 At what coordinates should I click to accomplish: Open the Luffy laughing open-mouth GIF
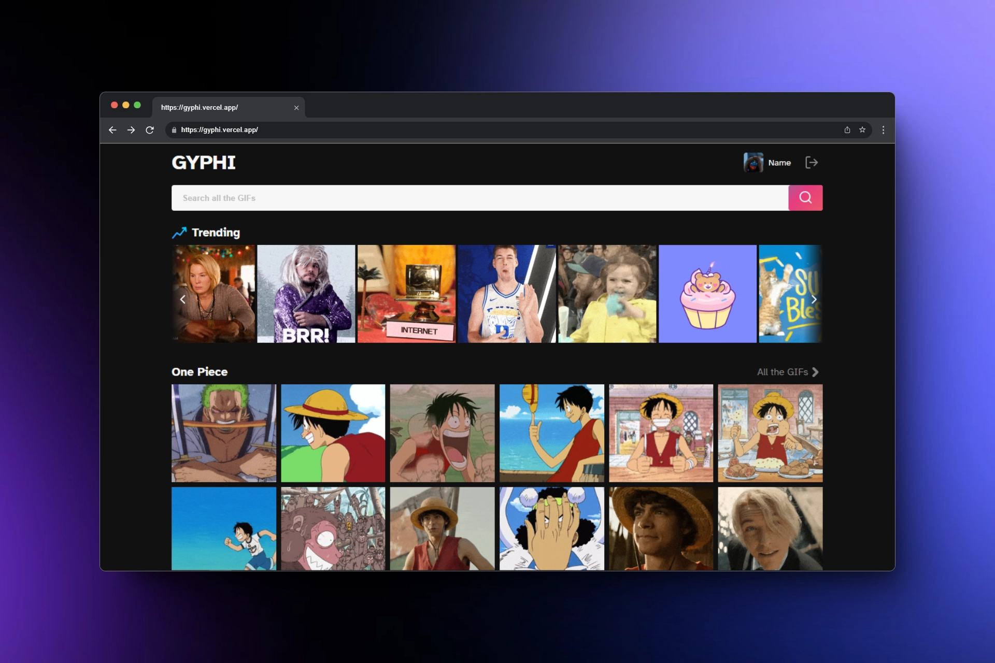(x=443, y=433)
